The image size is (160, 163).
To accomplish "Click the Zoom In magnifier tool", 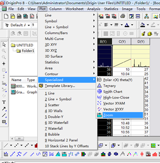I will tap(4, 51).
